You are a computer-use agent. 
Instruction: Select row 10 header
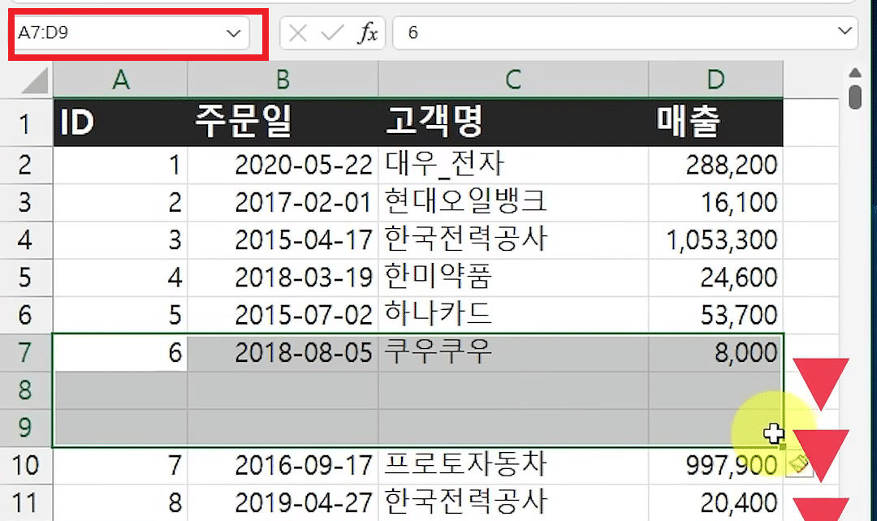pyautogui.click(x=26, y=465)
